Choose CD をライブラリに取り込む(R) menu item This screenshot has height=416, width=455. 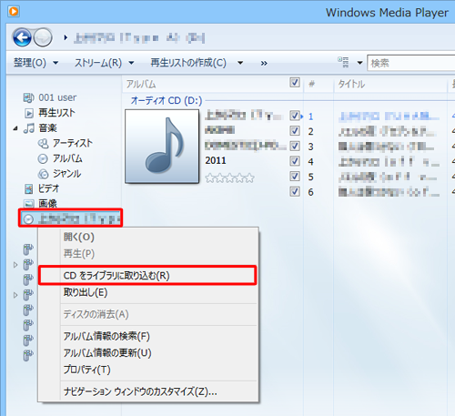(x=148, y=276)
